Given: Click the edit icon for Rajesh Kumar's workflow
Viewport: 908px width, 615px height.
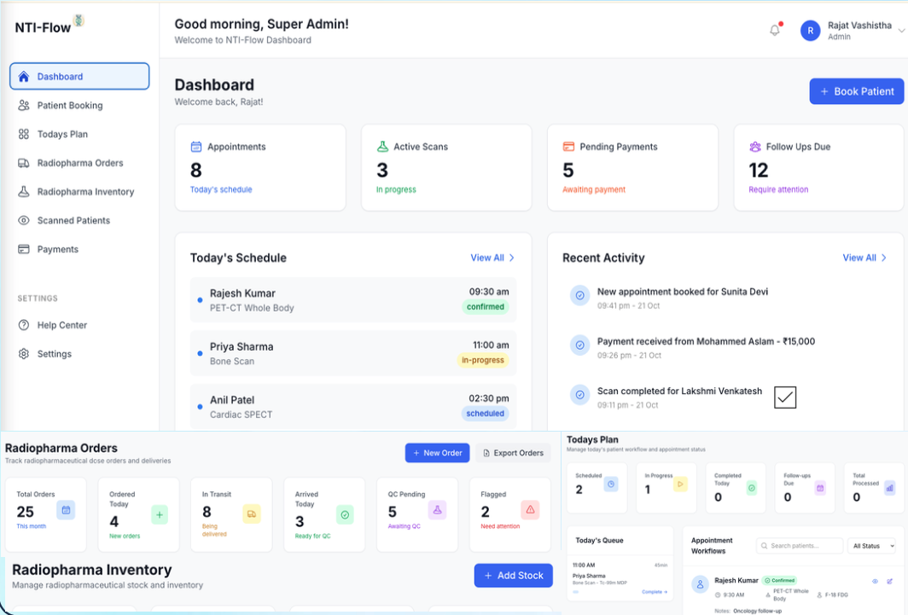Looking at the screenshot, I should pyautogui.click(x=889, y=581).
